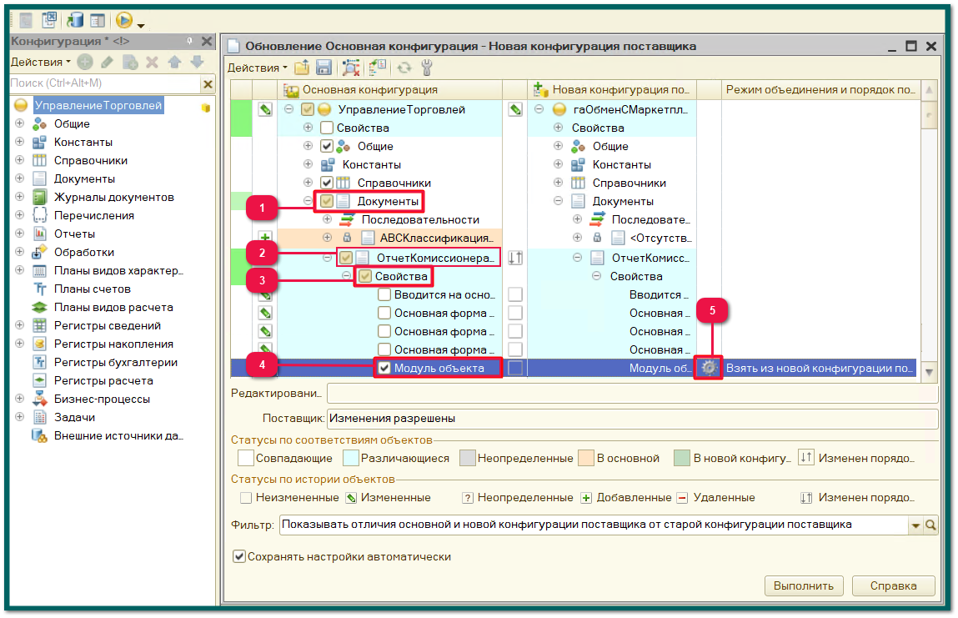This screenshot has height=618, width=958.
Task: Expand Регистры сведений in the Конфигурация panel
Action: [19, 325]
